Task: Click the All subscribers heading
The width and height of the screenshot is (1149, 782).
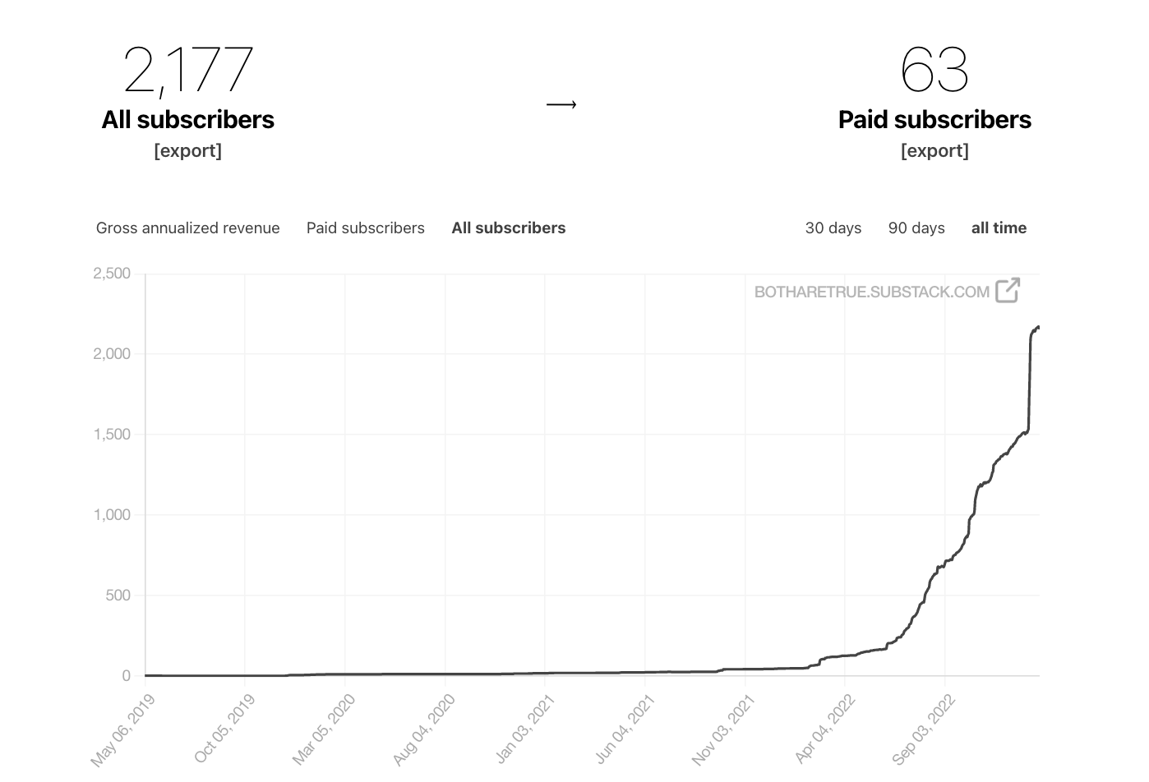Action: (188, 119)
